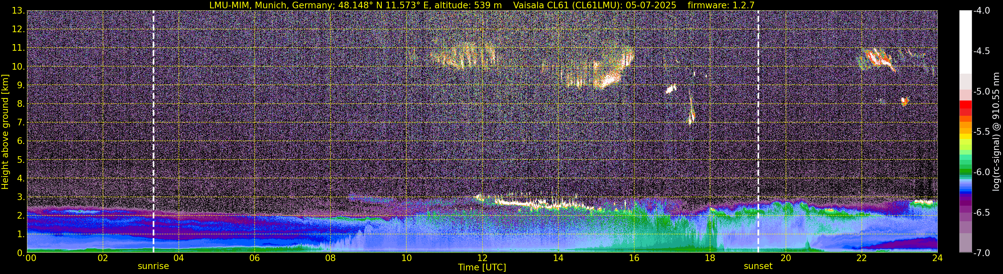
Task: Click time axis tick '04'
Action: point(179,258)
